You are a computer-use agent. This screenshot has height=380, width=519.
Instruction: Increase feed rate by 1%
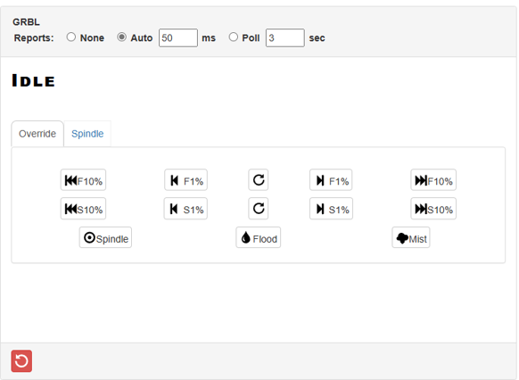331,180
